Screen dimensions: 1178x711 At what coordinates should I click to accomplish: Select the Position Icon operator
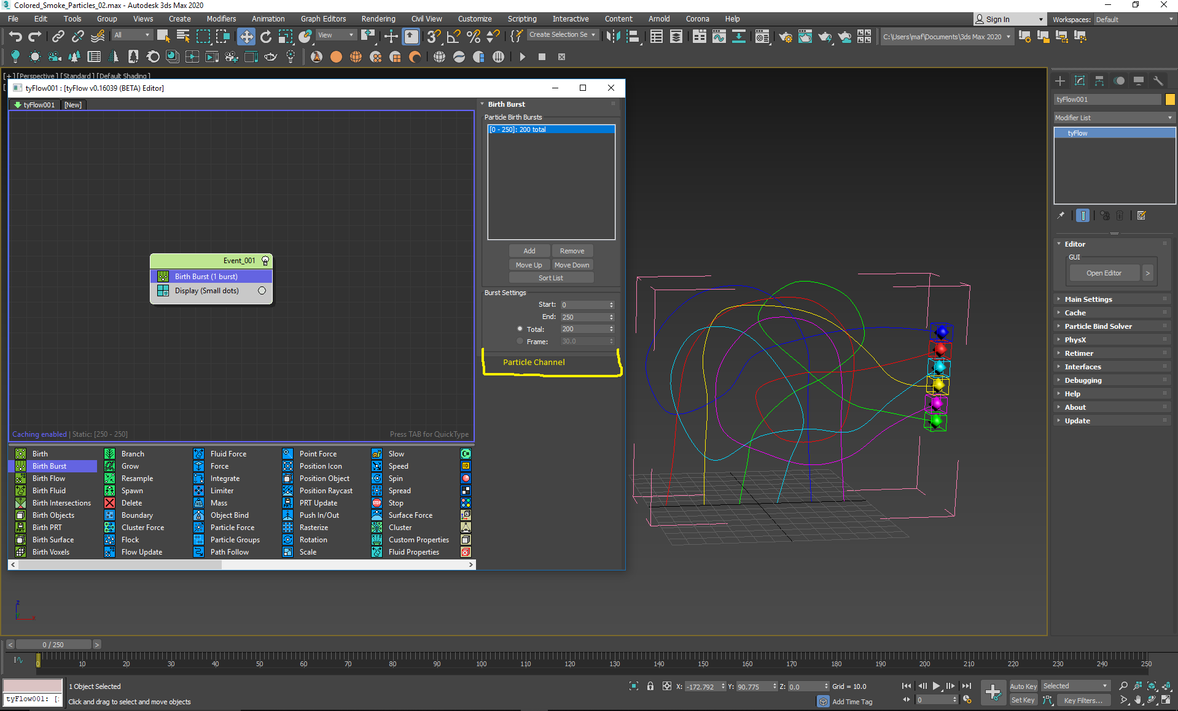coord(321,466)
